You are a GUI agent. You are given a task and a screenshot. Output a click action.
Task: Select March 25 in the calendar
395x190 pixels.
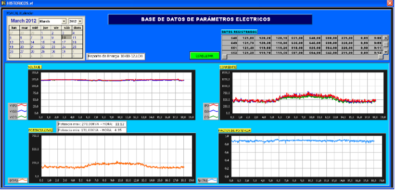coord(77,47)
